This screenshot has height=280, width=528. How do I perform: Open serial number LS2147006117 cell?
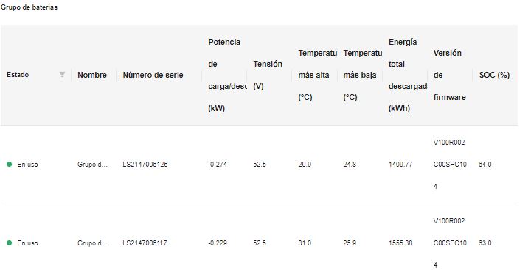pyautogui.click(x=145, y=243)
